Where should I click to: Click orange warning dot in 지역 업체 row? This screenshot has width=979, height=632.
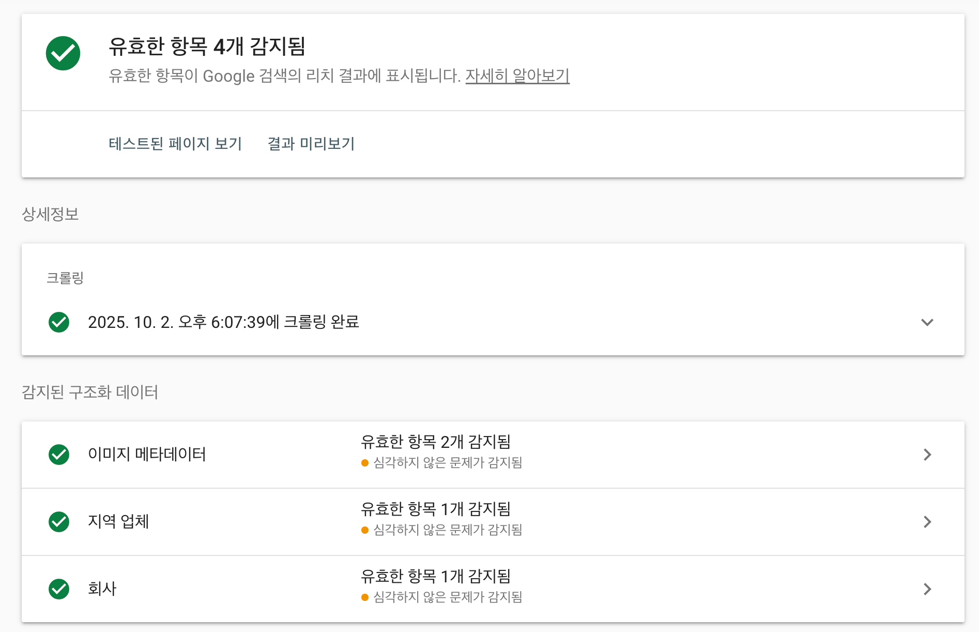[x=365, y=530]
